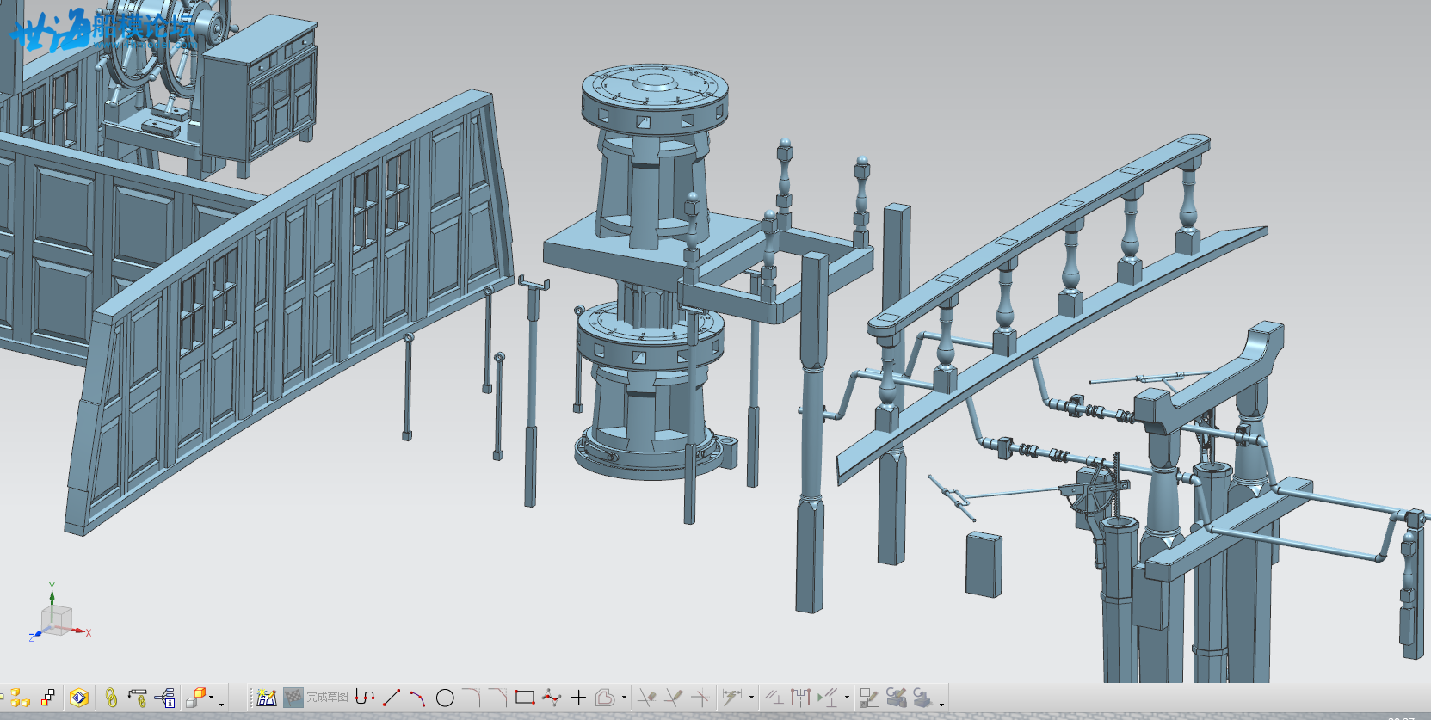Click the Display Sketch Constraints icon
This screenshot has height=720, width=1431.
click(x=828, y=698)
